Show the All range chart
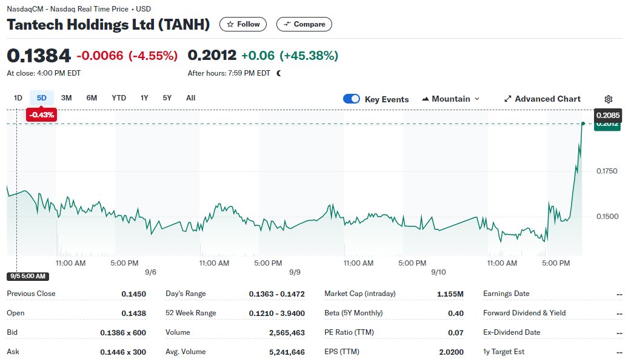The width and height of the screenshot is (634, 362). coord(190,98)
